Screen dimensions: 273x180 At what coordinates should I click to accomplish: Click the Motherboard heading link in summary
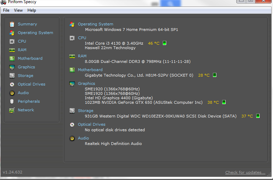click(90, 70)
